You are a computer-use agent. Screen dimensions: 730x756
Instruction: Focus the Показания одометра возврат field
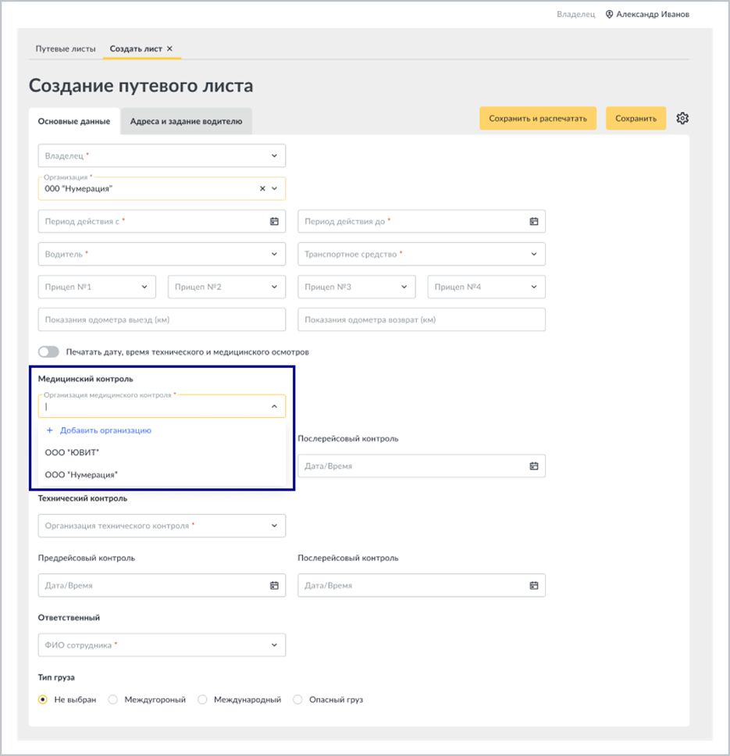pos(422,319)
